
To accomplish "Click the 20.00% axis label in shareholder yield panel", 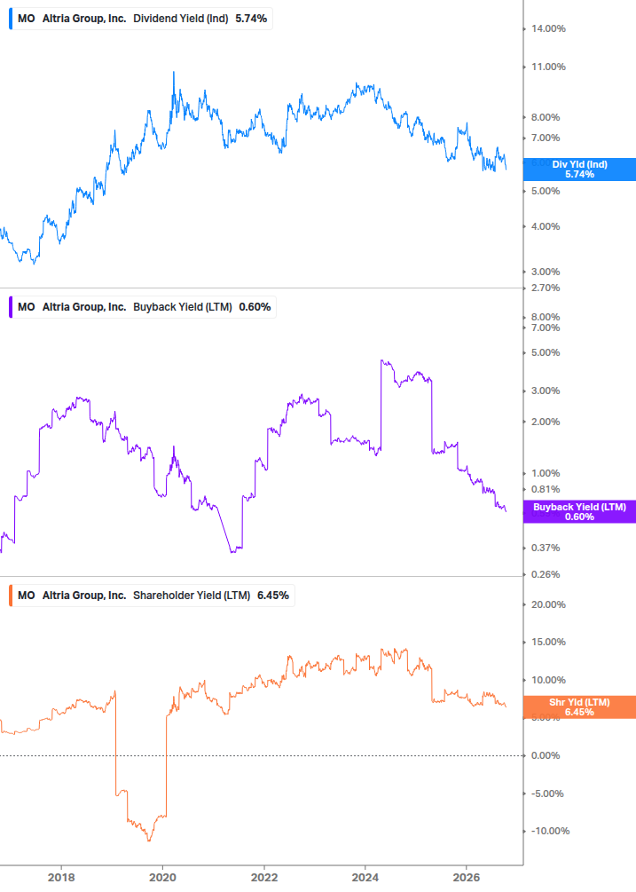I will click(x=548, y=604).
